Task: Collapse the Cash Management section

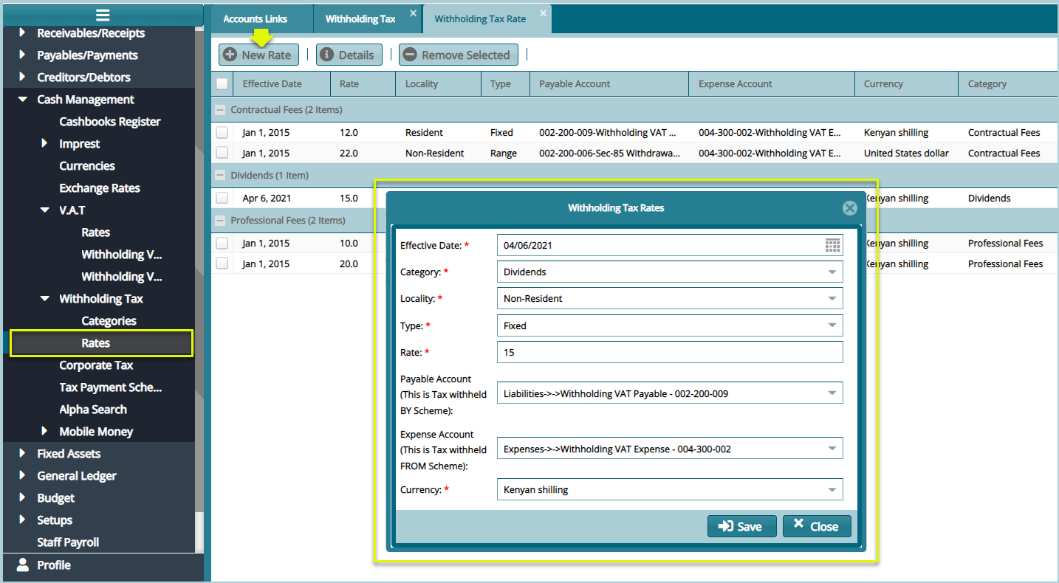Action: 22,100
